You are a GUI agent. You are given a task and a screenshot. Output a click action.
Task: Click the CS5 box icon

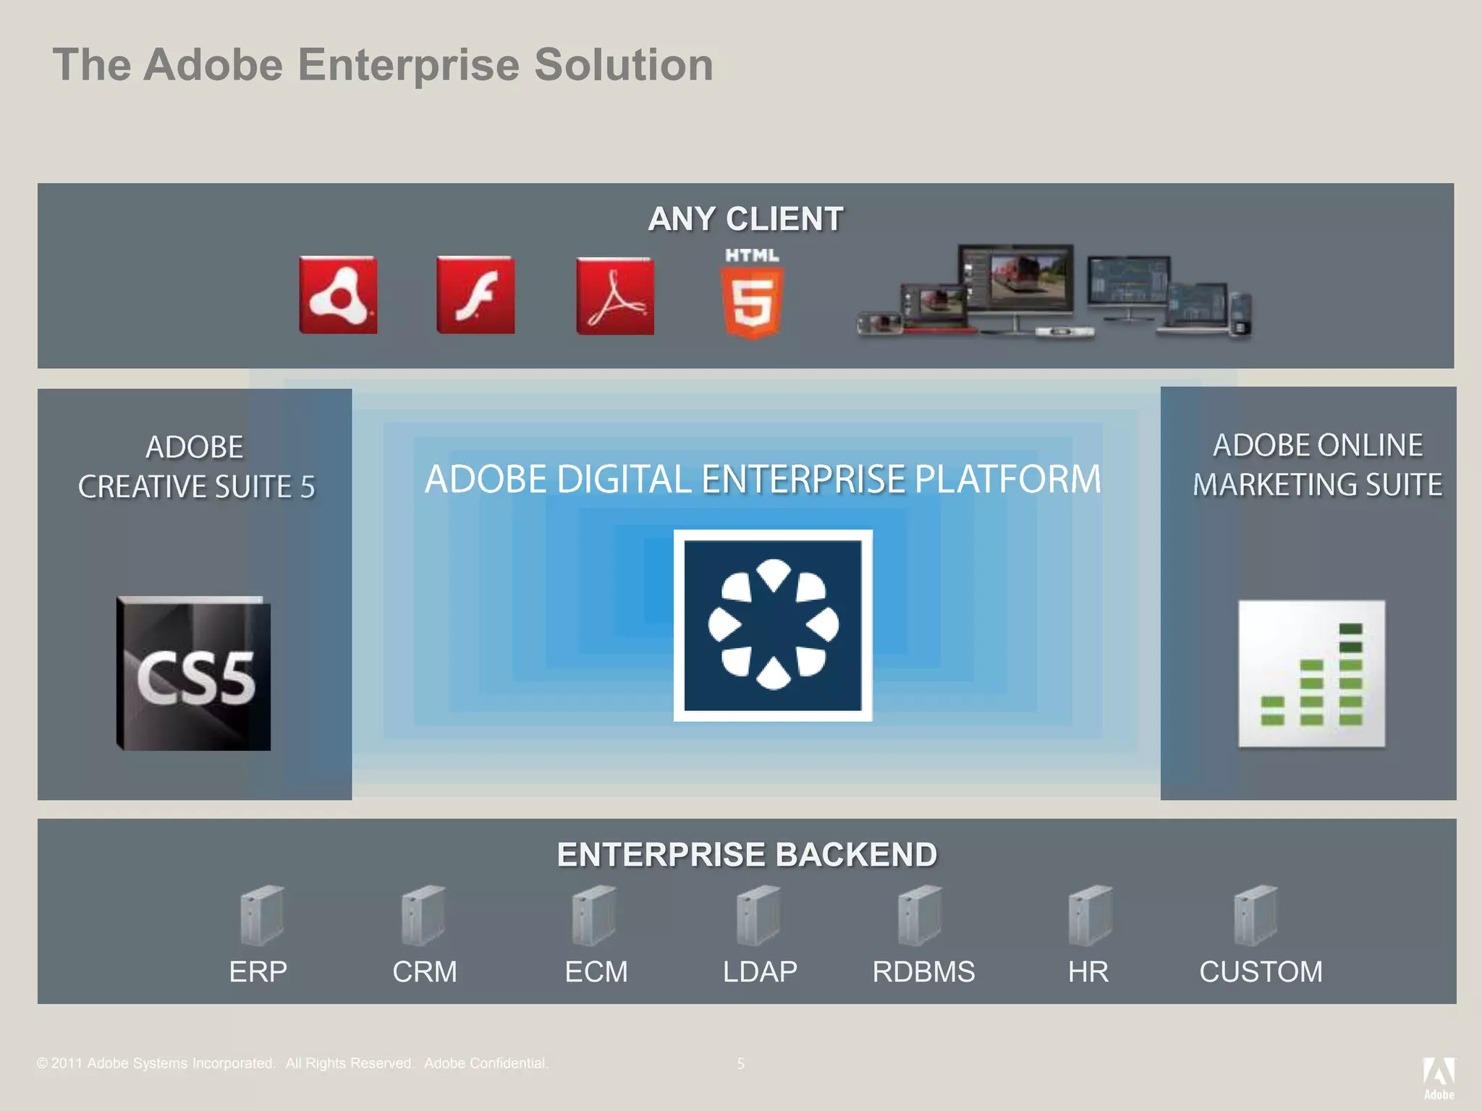[x=193, y=673]
